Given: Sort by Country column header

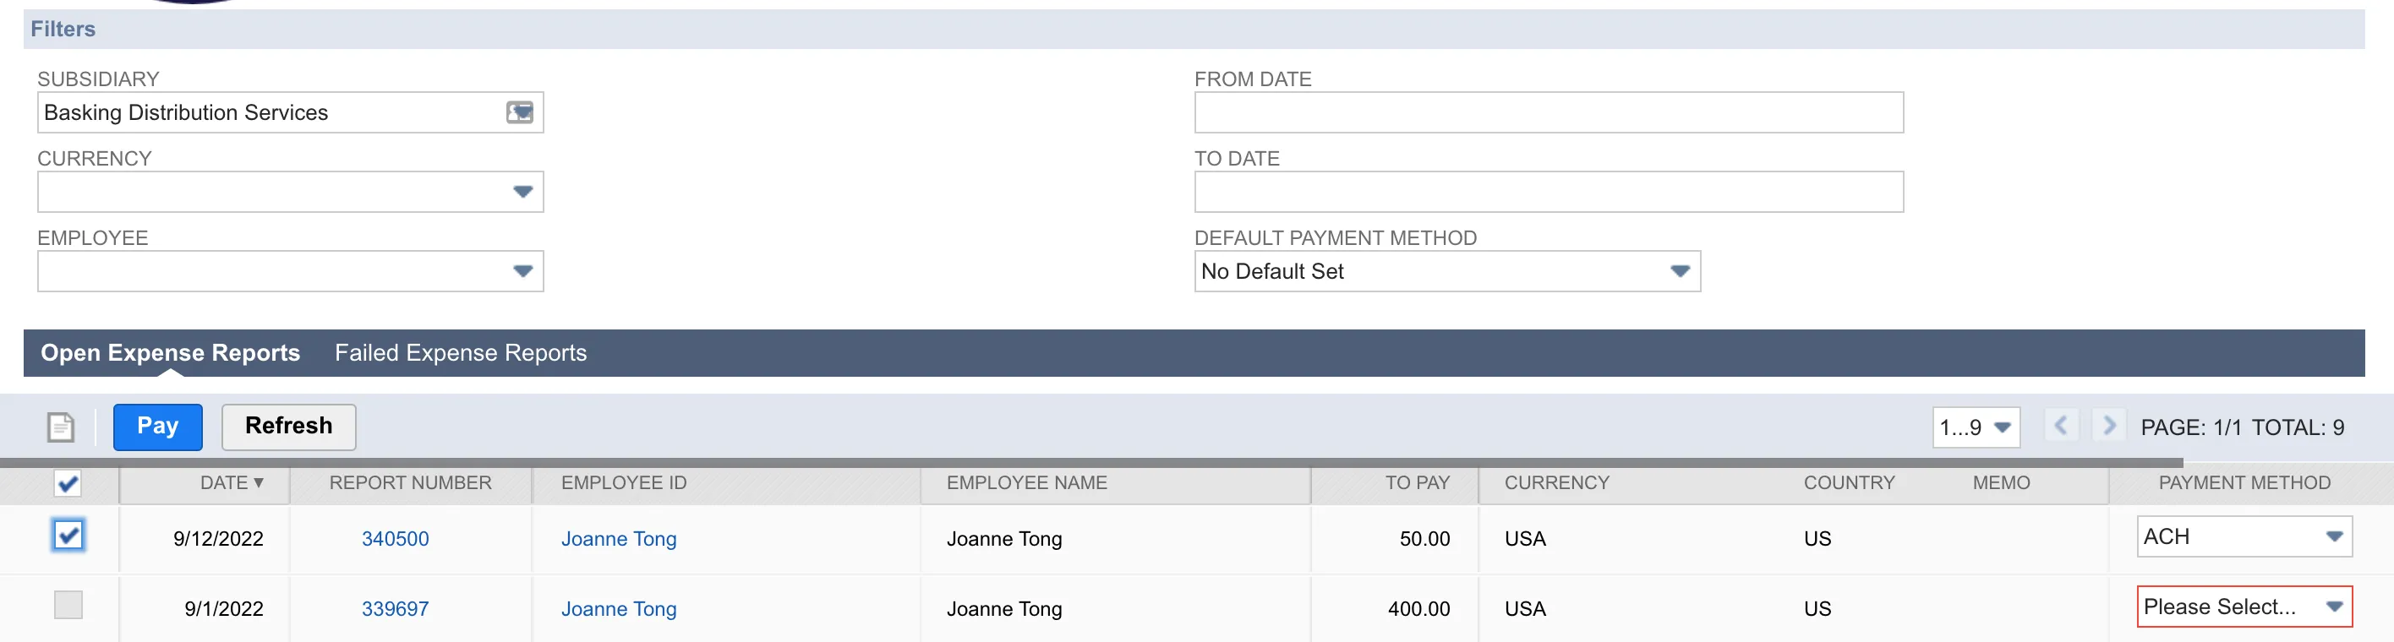Looking at the screenshot, I should point(1849,483).
